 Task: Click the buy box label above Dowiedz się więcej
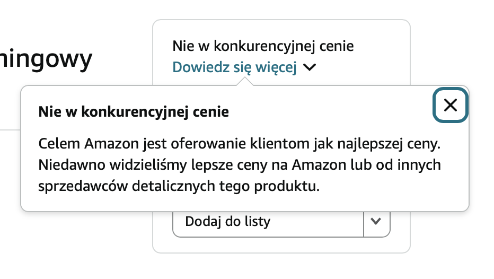click(263, 46)
